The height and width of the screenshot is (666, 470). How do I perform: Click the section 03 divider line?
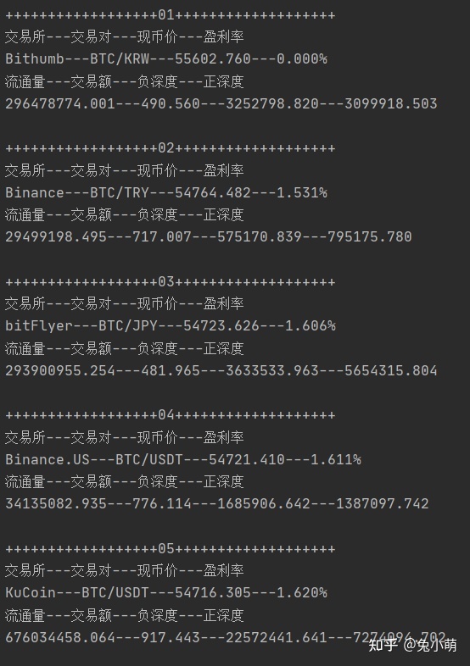(x=171, y=281)
